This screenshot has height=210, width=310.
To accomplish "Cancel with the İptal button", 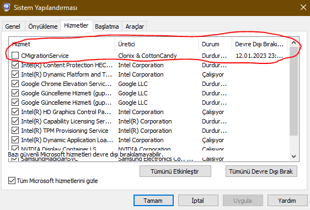I will pyautogui.click(x=198, y=201).
